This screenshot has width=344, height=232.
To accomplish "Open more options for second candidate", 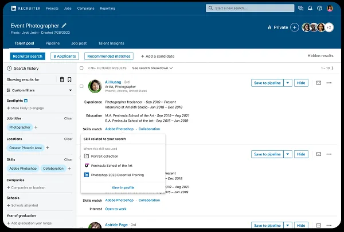I will 329,154.
